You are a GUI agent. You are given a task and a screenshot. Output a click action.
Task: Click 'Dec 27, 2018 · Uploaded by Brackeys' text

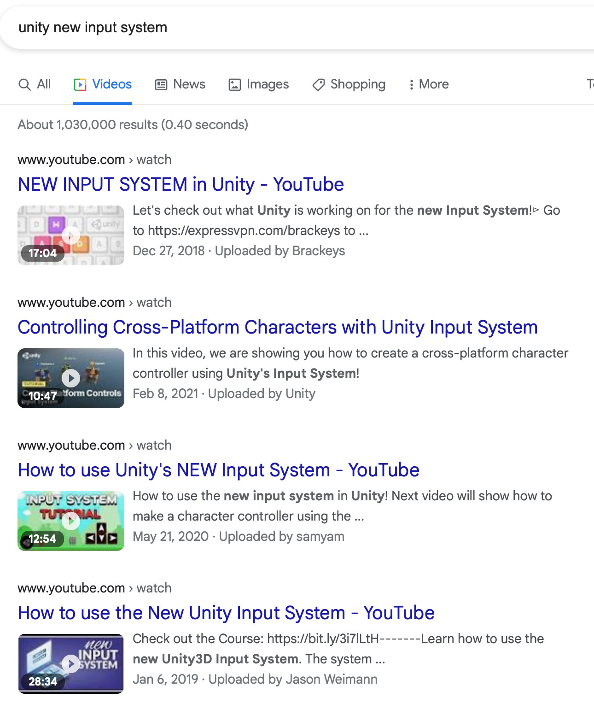click(239, 251)
